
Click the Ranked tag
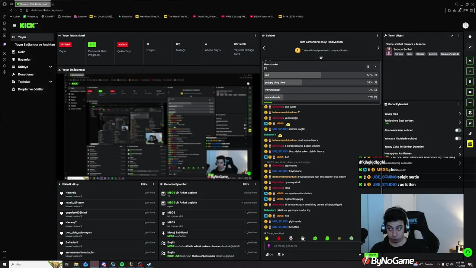420,54
